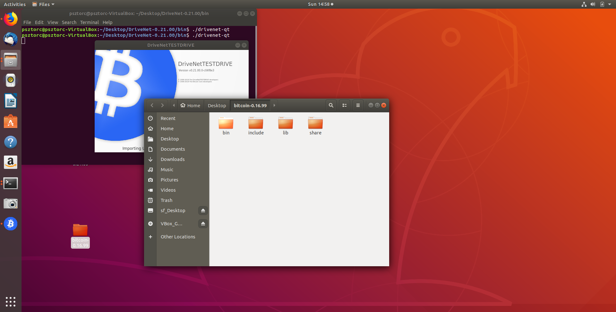
Task: Launch Rhythmbox music player from dock
Action: click(11, 80)
